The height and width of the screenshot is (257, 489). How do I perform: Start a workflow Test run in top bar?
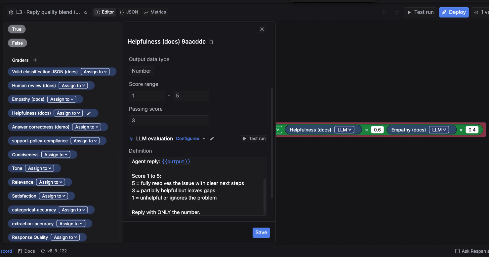[x=420, y=12]
